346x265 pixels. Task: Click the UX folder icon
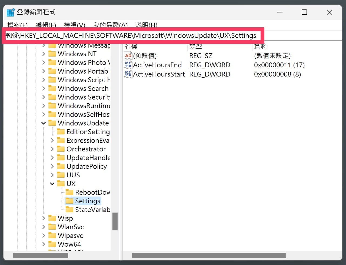(61, 184)
